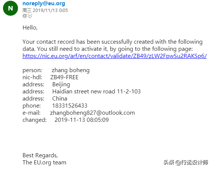This screenshot has height=170, width=213.
Task: Click the person name zhang boheng
Action: pyautogui.click(x=70, y=70)
